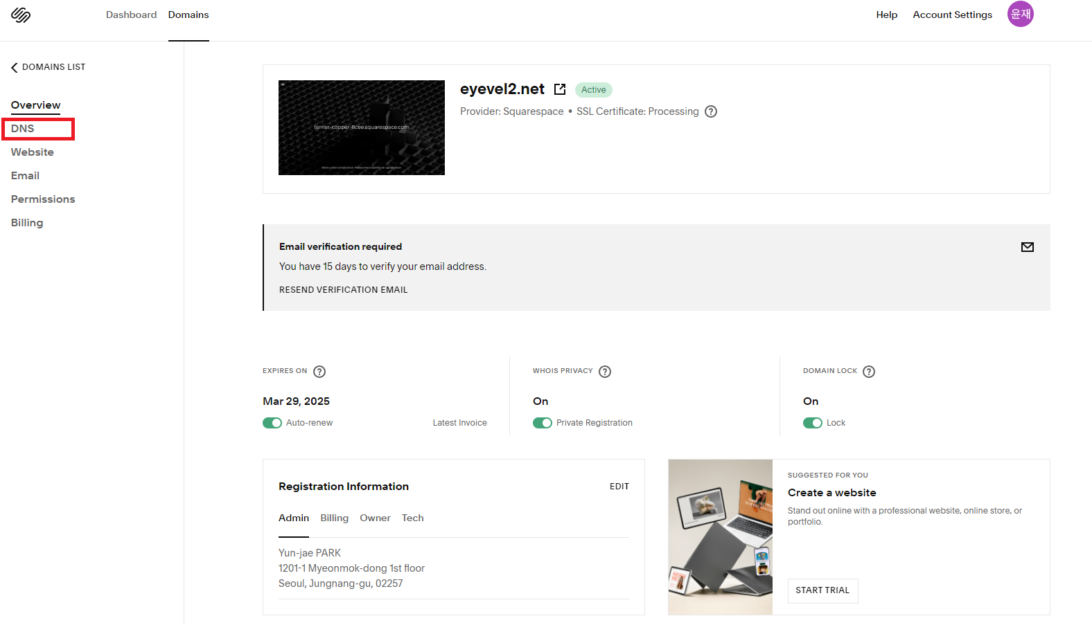
Task: Toggle the Auto-renew switch
Action: [x=272, y=423]
